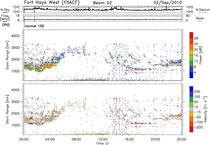Click the blue bottom of Power color bar

point(191,75)
